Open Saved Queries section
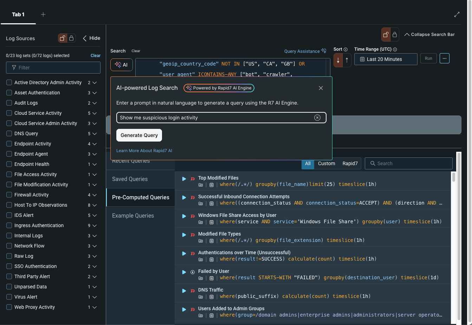472x325 pixels. 141,179
